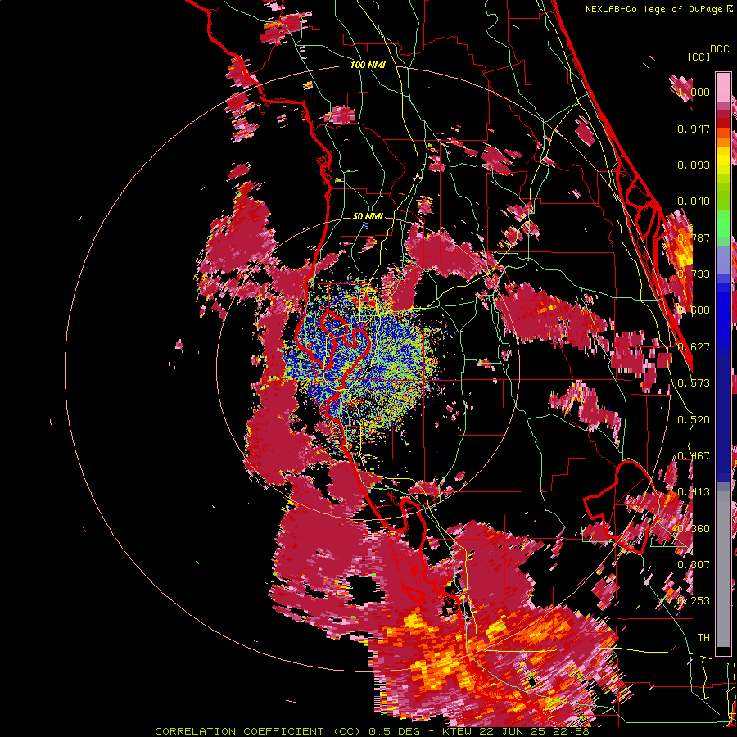Screen dimensions: 737x737
Task: Click the 0.947 legend value
Action: coord(694,129)
